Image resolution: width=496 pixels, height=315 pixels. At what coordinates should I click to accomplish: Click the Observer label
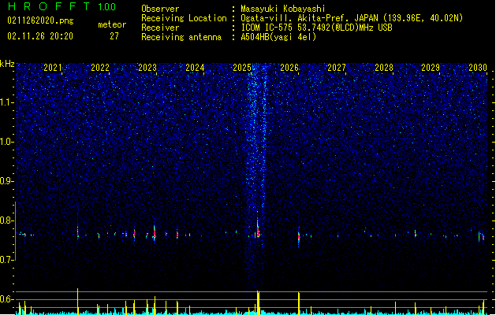pyautogui.click(x=160, y=9)
